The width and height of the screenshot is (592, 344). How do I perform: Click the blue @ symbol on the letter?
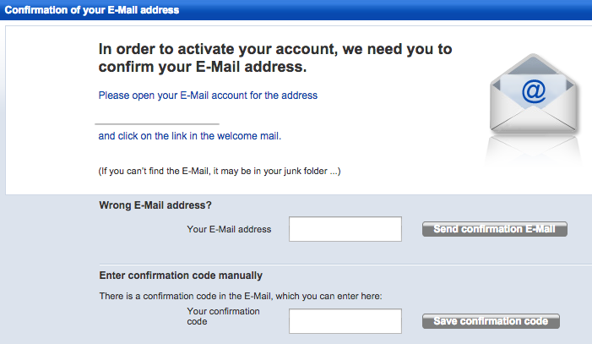point(534,91)
